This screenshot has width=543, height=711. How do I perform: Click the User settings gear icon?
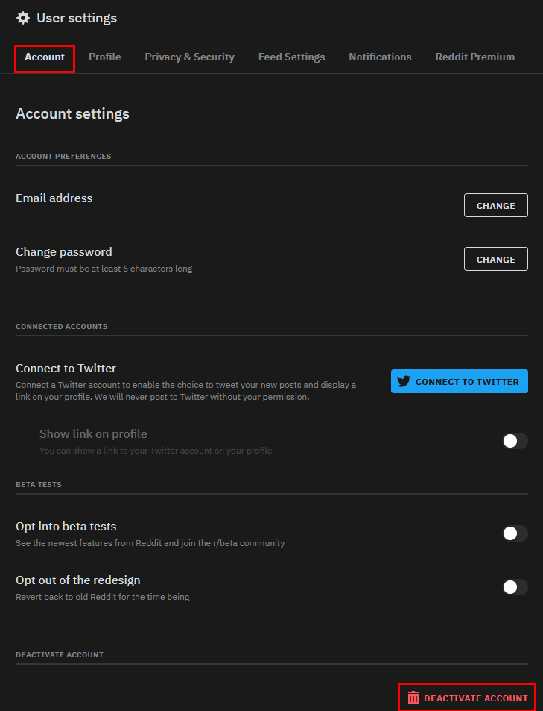click(x=22, y=18)
